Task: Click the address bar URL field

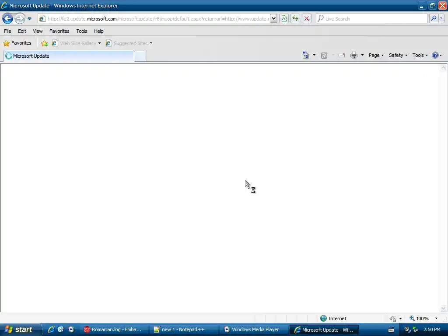Action: click(158, 19)
